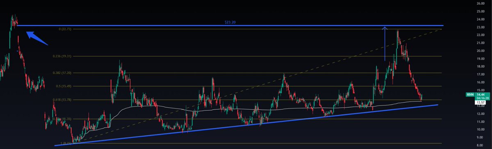The width and height of the screenshot is (492, 149).
Task: Click the $23.20 resistance line label
Action: 230,23
